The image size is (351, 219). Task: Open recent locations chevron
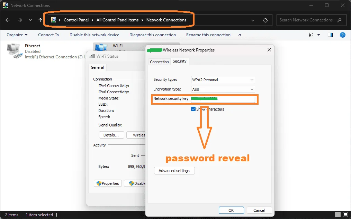click(x=30, y=20)
